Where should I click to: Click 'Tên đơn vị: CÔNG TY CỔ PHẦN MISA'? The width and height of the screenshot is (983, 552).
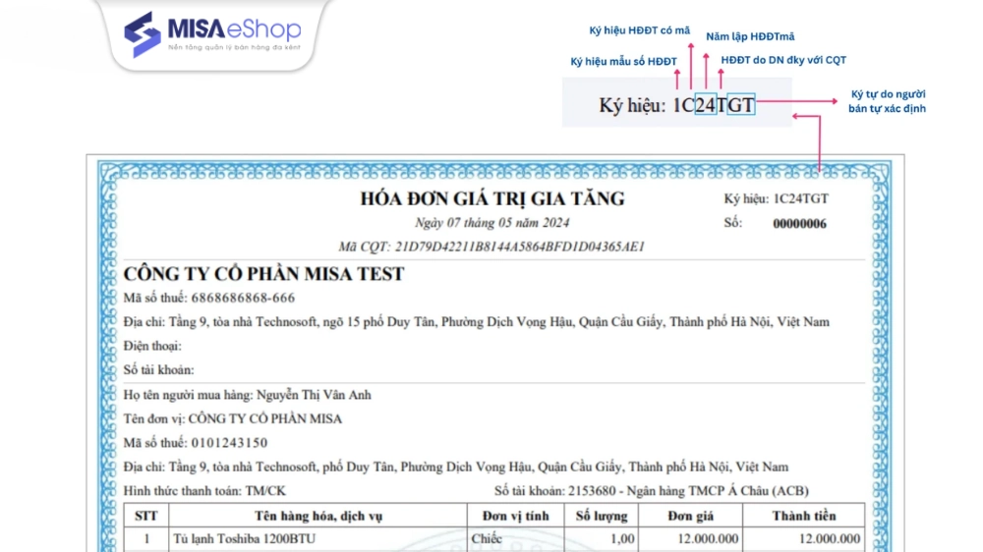tap(233, 418)
